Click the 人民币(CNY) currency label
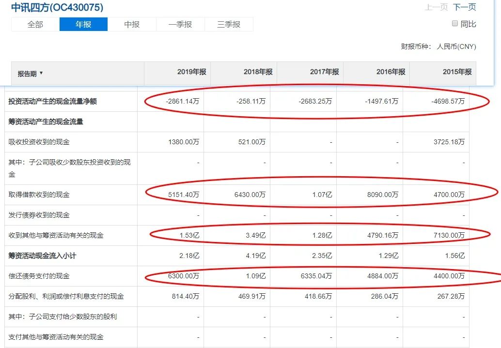Image resolution: width=501 pixels, height=348 pixels. [456, 46]
